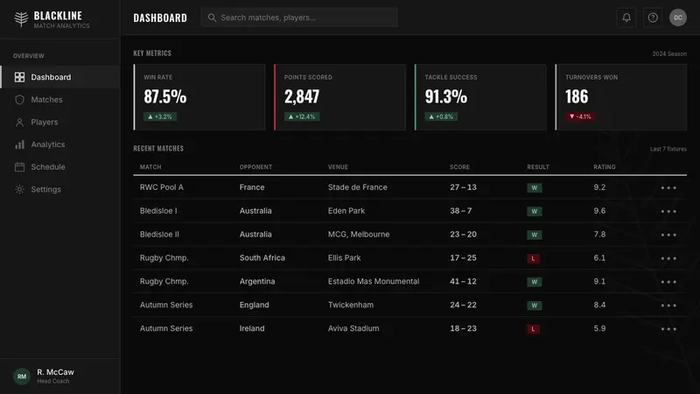Open more options for South Africa row
Screen dimensions: 700x394
(668, 258)
